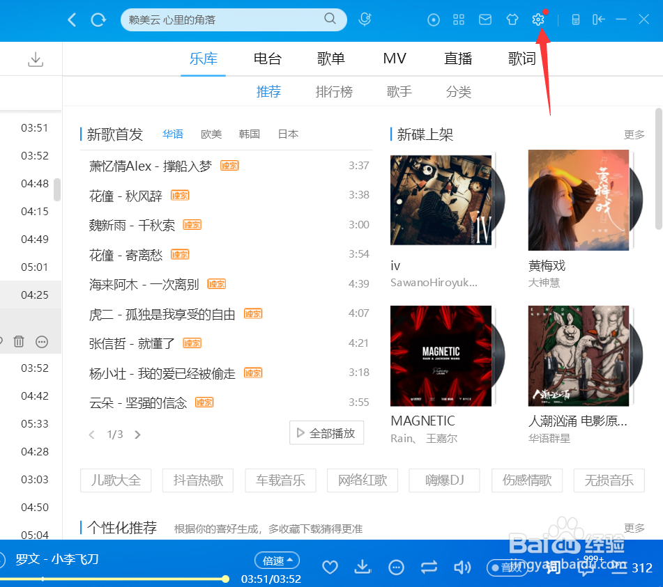Open the download manager icon in sidebar

(x=36, y=59)
